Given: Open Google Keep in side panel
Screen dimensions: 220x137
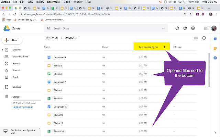Looking at the screenshot, I should point(215,48).
